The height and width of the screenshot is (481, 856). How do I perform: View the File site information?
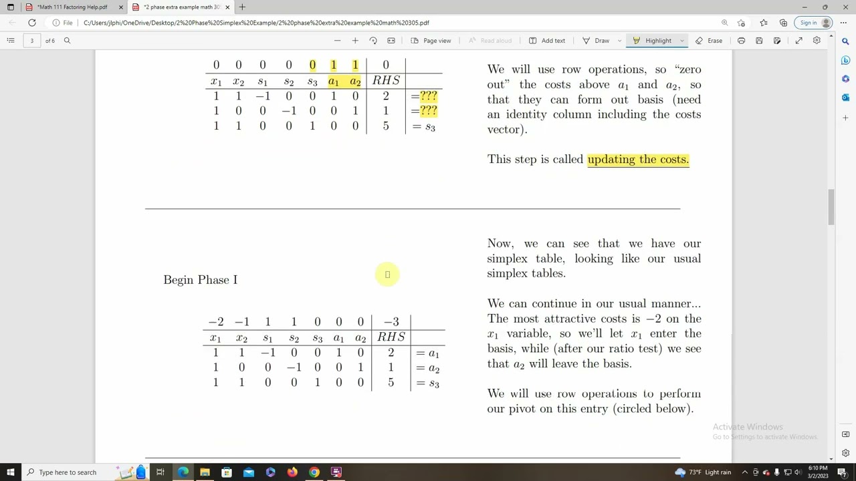click(62, 23)
